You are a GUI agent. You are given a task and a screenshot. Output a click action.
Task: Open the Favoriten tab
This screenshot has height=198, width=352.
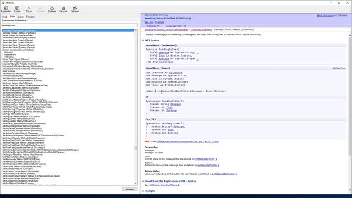pyautogui.click(x=30, y=16)
